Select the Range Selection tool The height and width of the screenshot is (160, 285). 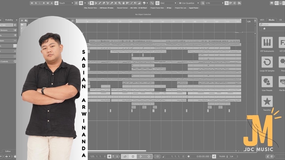(x=96, y=3)
